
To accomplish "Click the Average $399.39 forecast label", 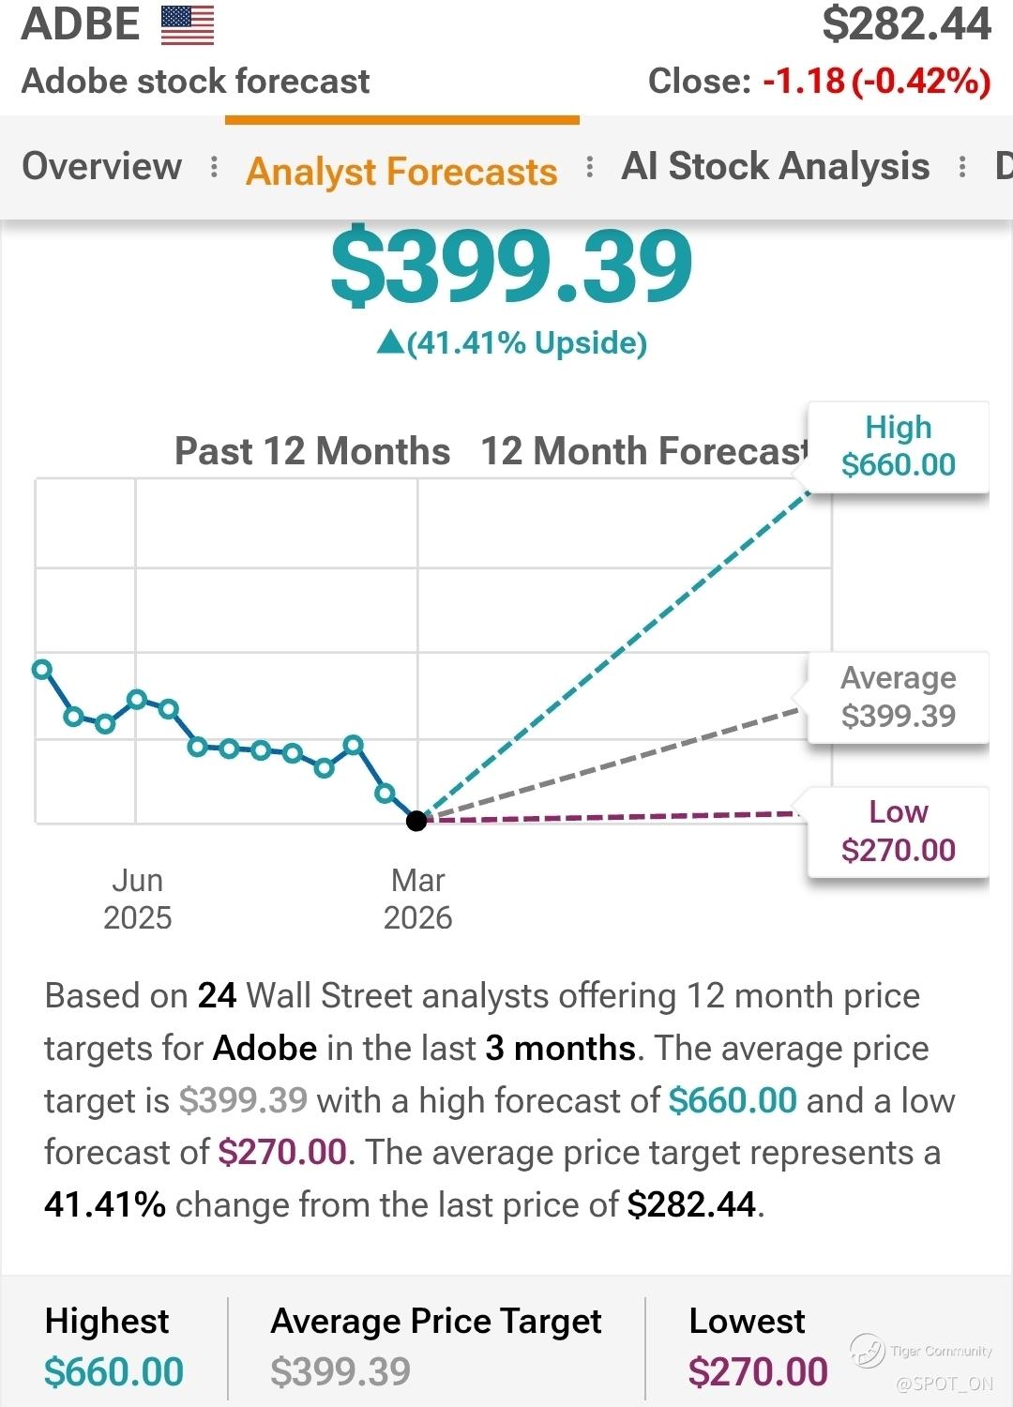I will pyautogui.click(x=898, y=697).
